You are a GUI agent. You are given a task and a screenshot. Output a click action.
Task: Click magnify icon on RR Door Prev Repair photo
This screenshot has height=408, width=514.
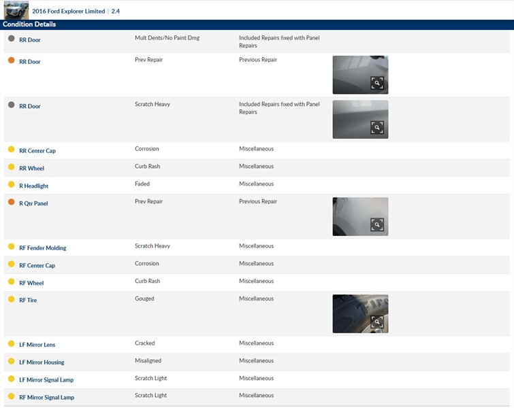click(377, 83)
